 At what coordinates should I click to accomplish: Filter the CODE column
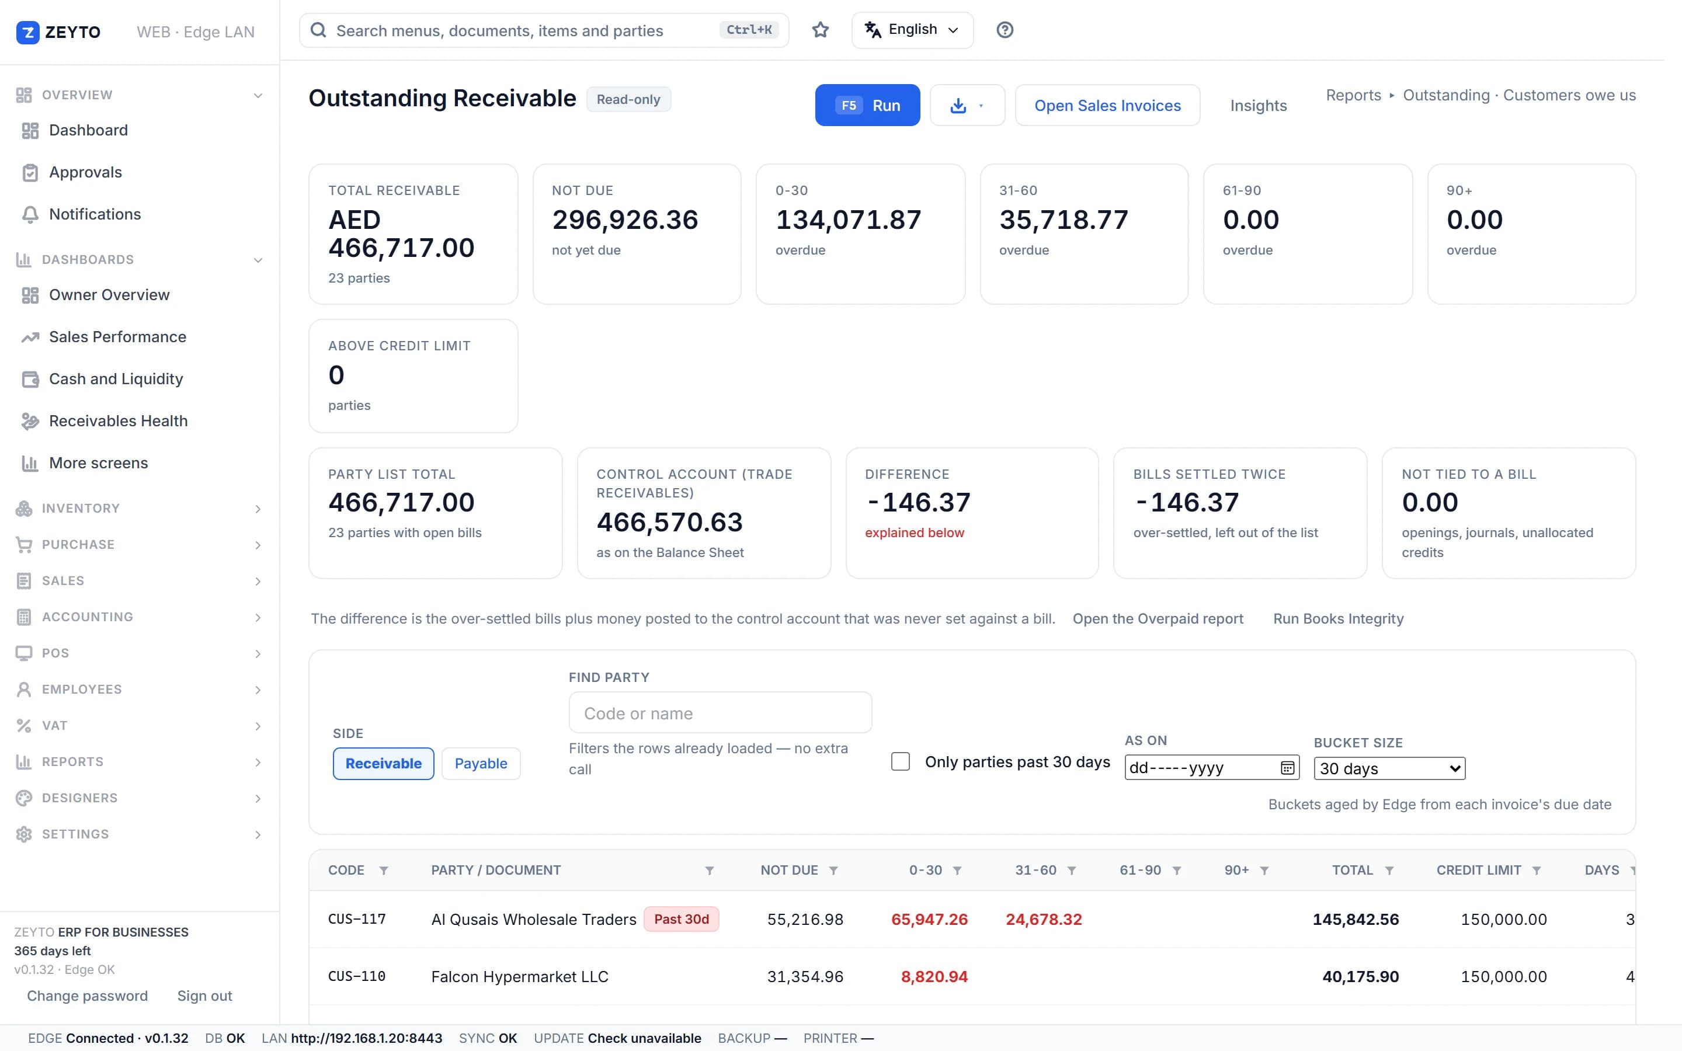tap(383, 870)
